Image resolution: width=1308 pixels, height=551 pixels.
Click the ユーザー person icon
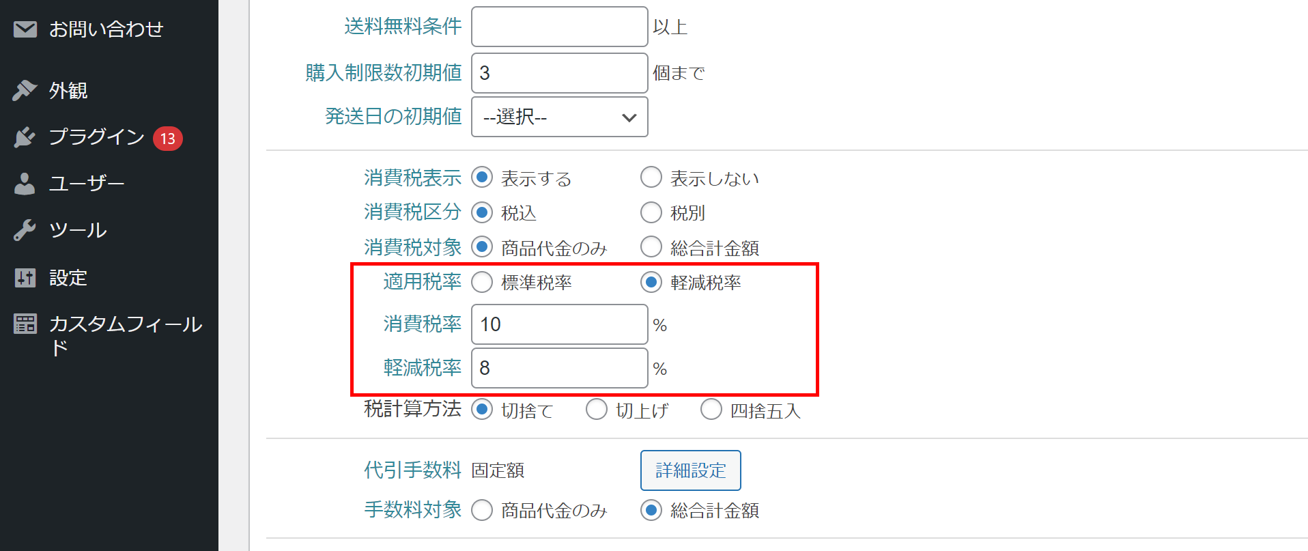(x=25, y=184)
